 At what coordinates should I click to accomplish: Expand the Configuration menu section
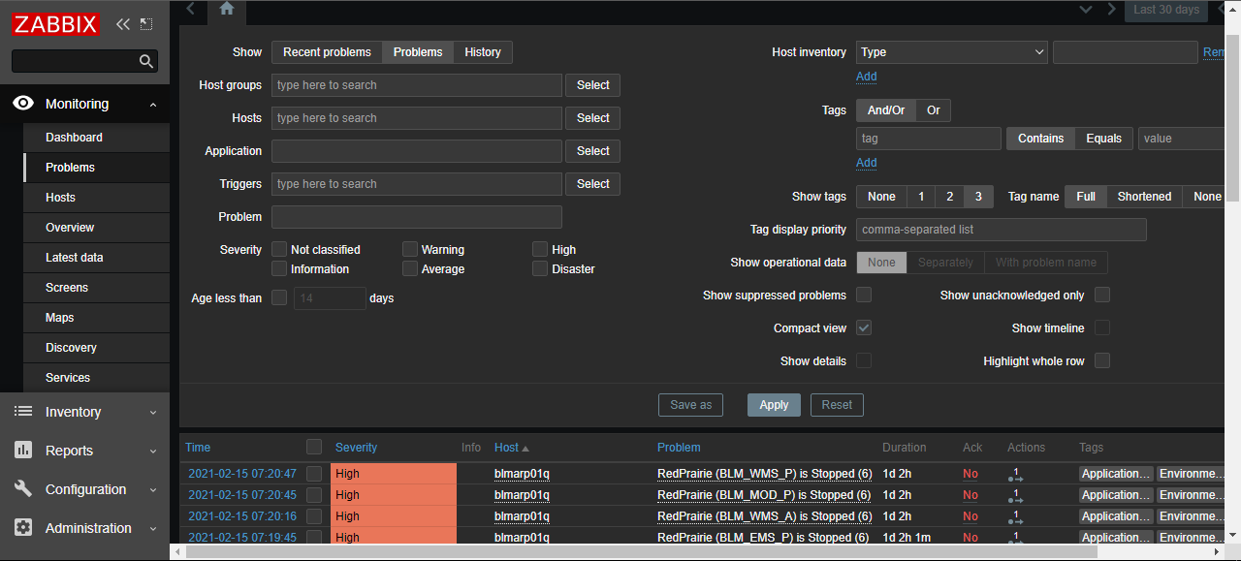85,489
